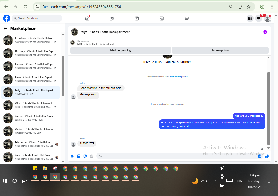Open Sticky Notes on taskbar
This screenshot has height=196, width=278.
tap(35, 168)
